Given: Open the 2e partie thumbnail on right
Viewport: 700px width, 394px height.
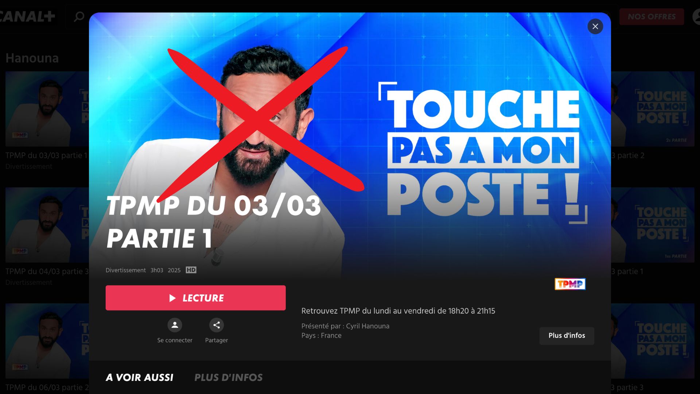Looking at the screenshot, I should tap(653, 109).
